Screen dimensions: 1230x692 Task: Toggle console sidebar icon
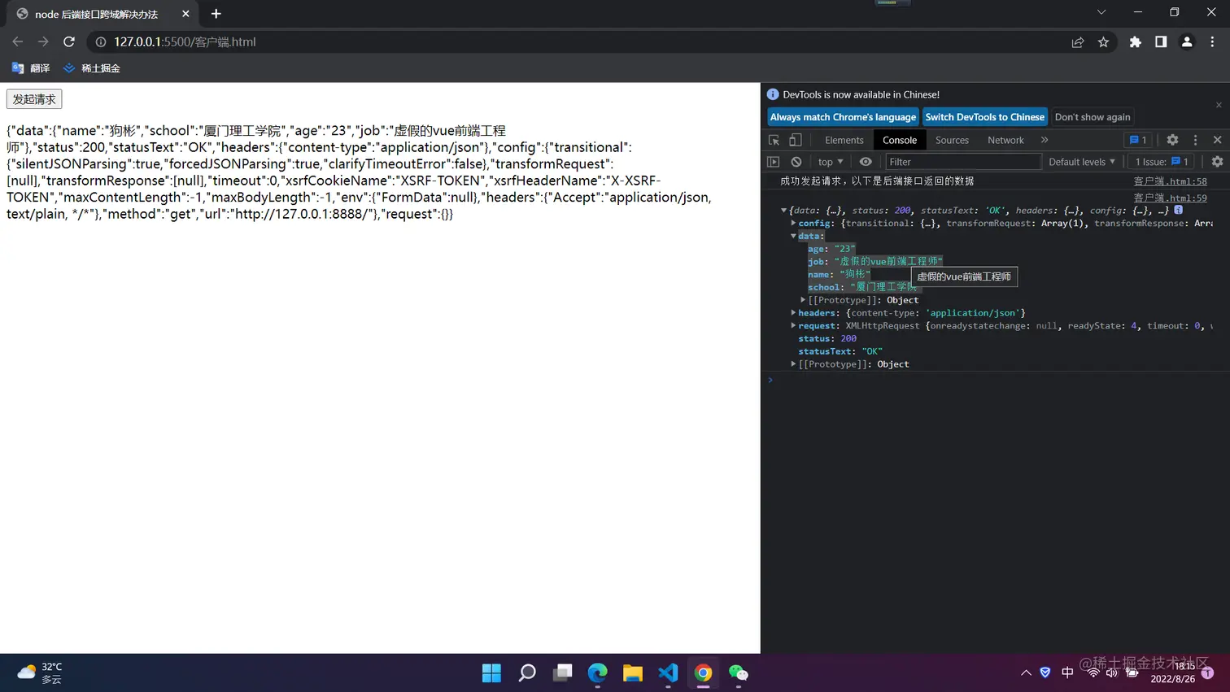point(774,162)
